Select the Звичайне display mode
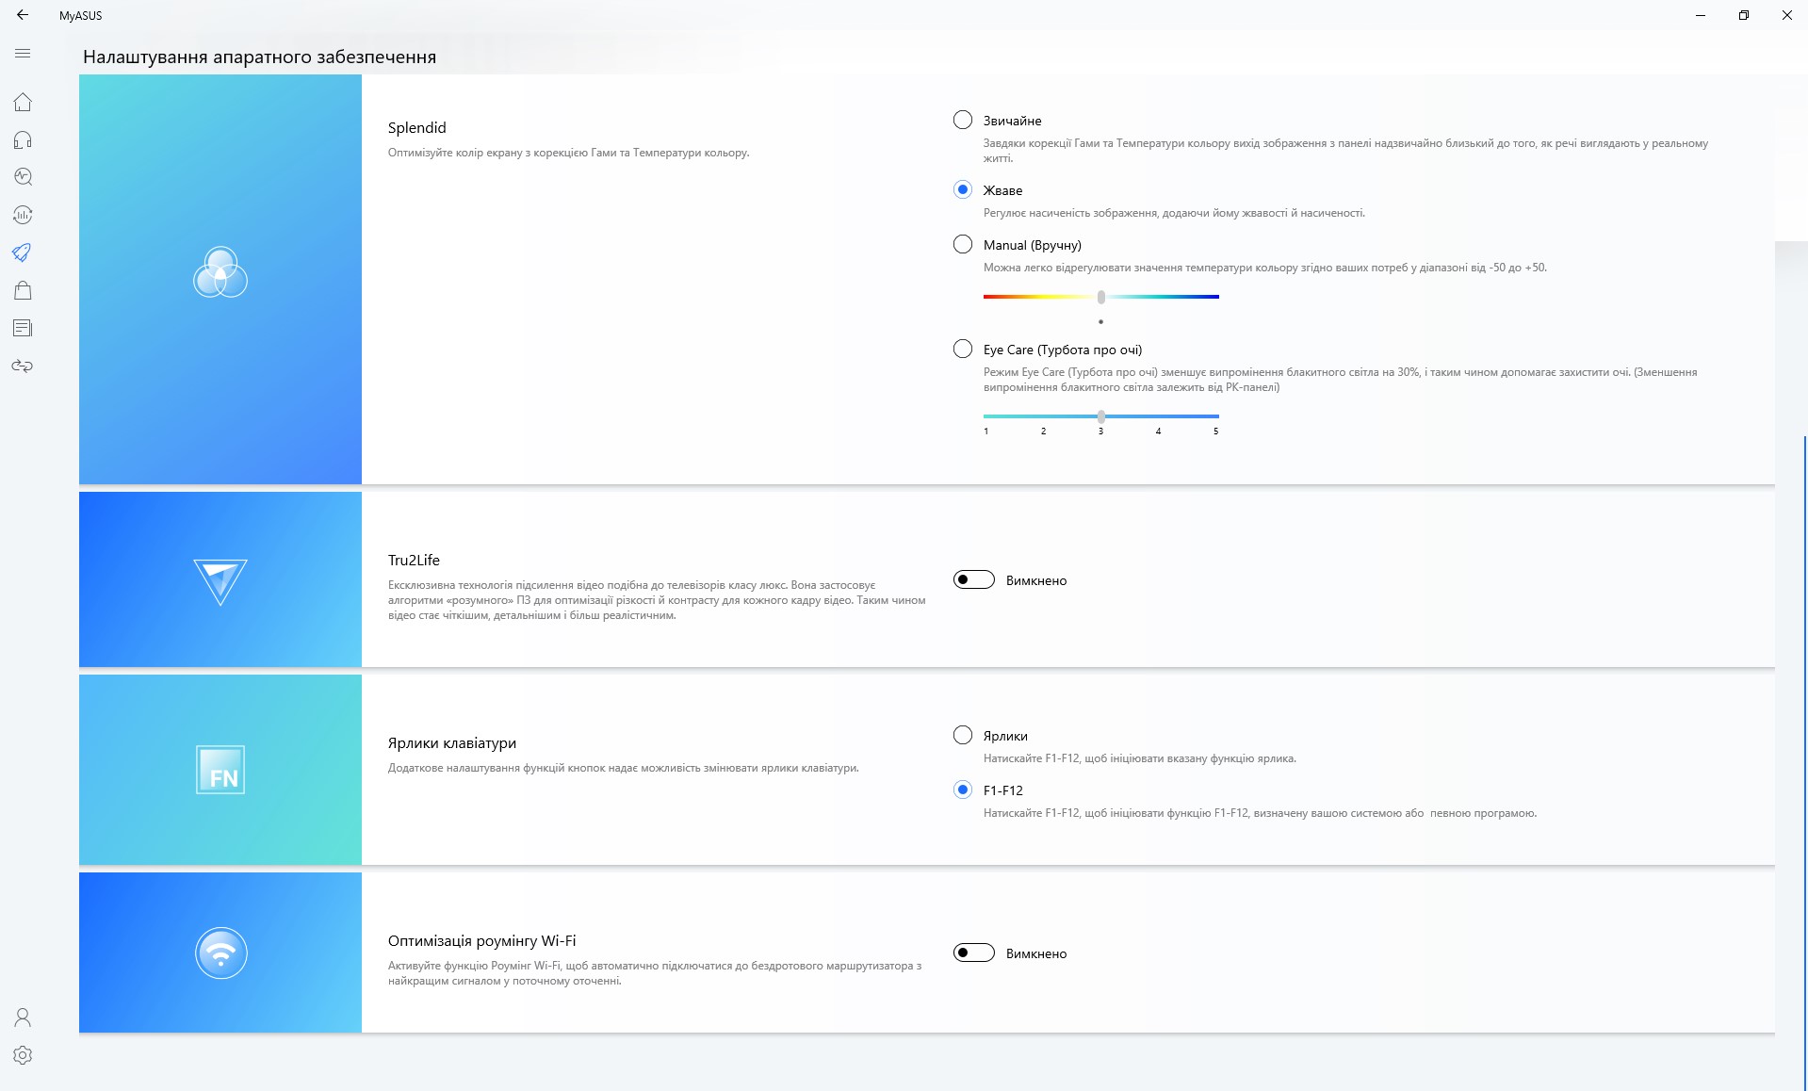This screenshot has height=1091, width=1808. (963, 120)
